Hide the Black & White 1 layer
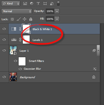Screen dimensions: 104x105 click(x=4, y=29)
